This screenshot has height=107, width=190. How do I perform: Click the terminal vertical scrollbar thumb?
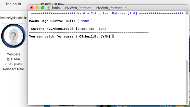(187, 82)
